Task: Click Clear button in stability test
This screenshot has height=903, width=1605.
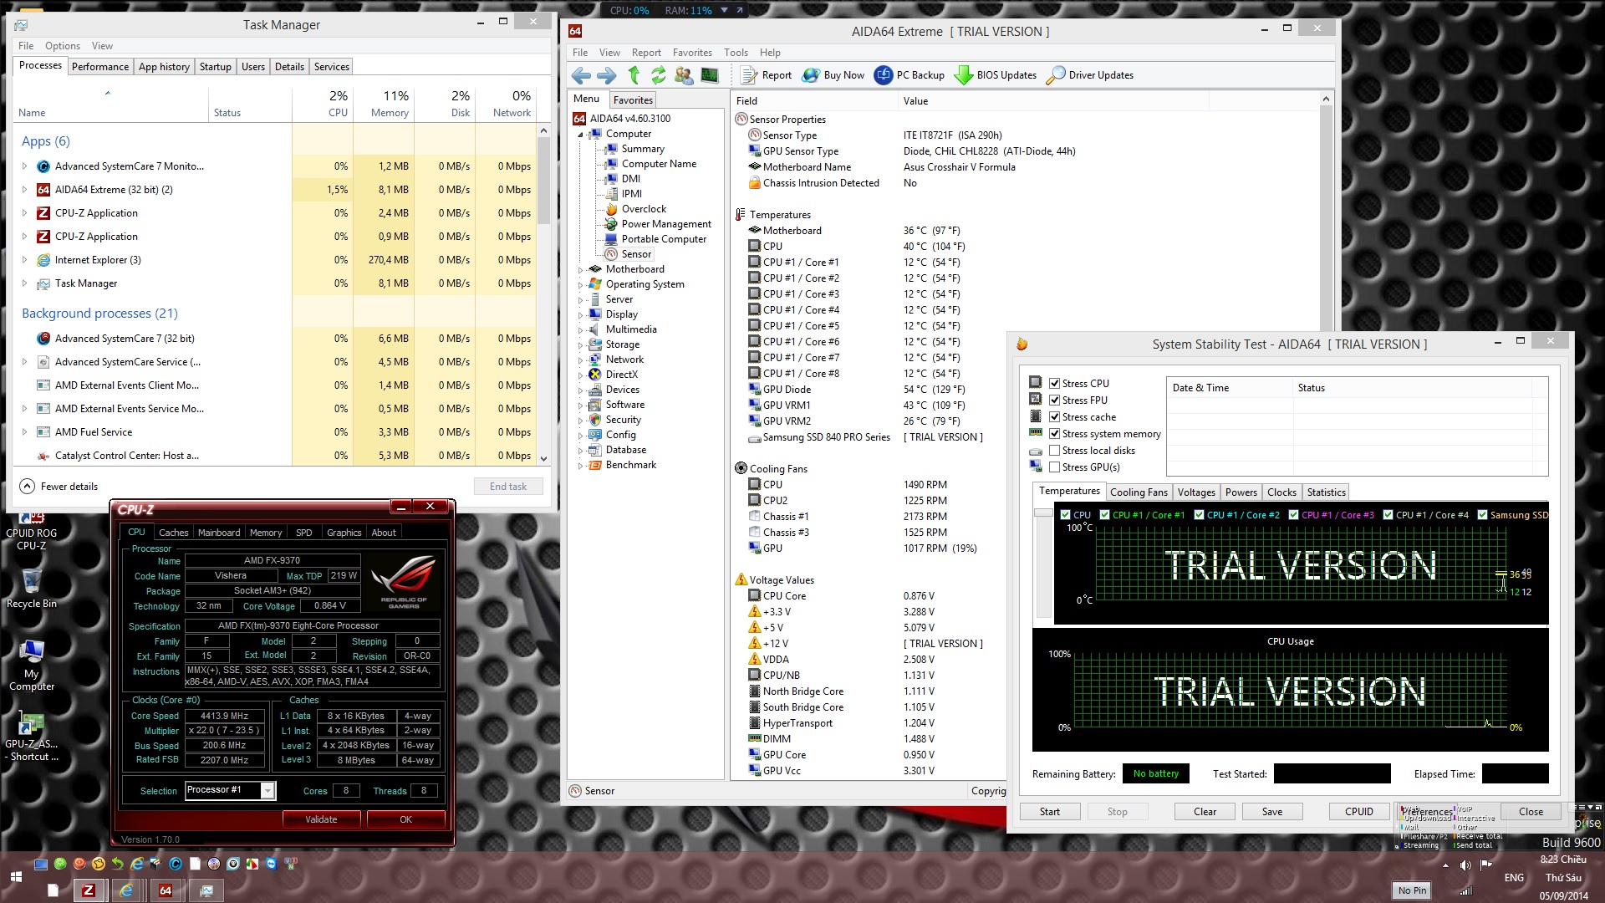Action: pos(1205,812)
